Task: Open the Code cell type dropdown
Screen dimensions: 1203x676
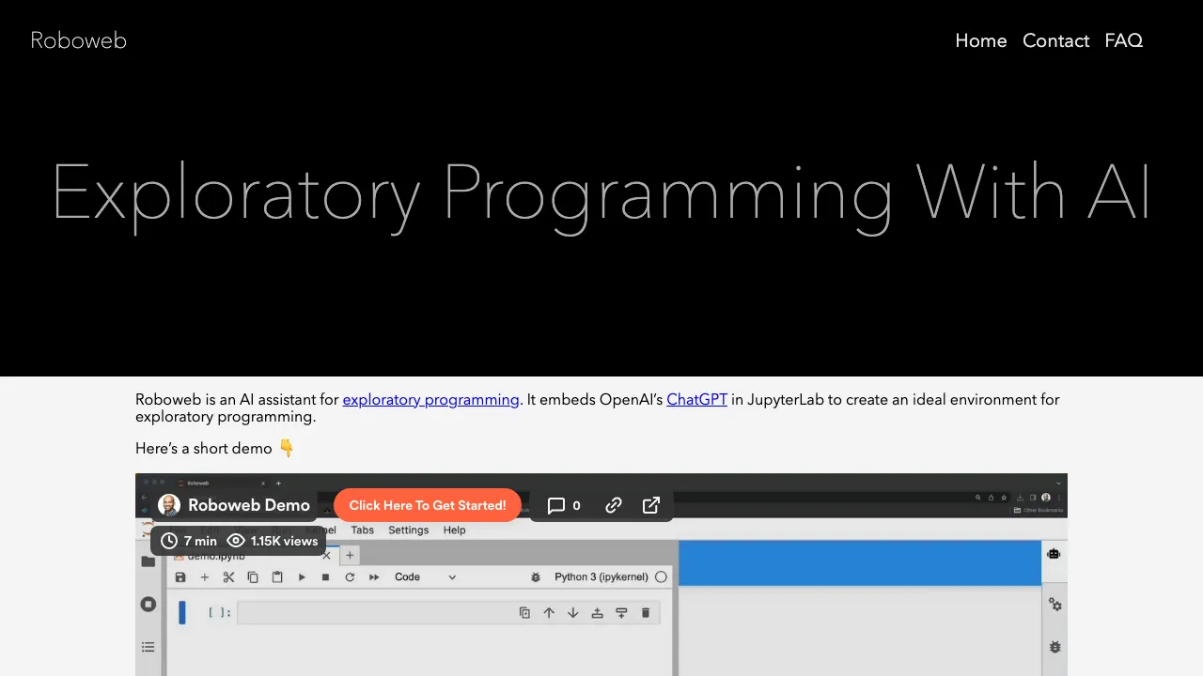Action: (x=425, y=577)
